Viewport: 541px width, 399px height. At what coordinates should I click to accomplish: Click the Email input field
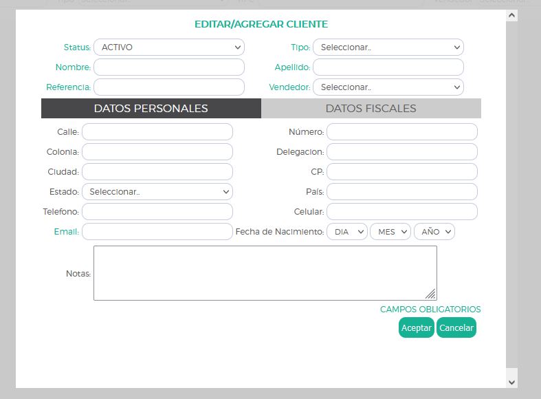tap(157, 232)
